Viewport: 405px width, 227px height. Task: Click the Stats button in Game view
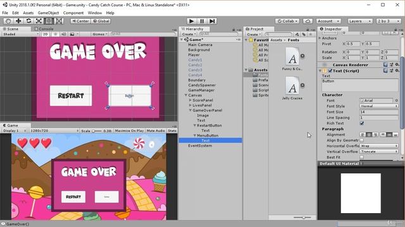pos(172,131)
